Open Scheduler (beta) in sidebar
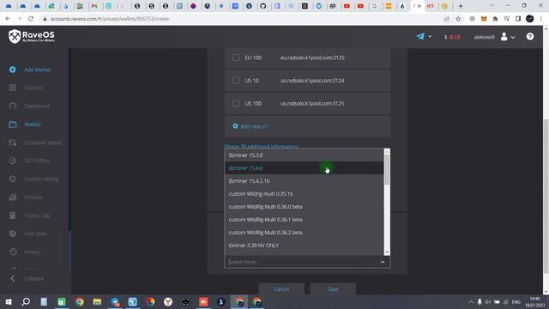Screen dimensions: 549x309 [43, 142]
